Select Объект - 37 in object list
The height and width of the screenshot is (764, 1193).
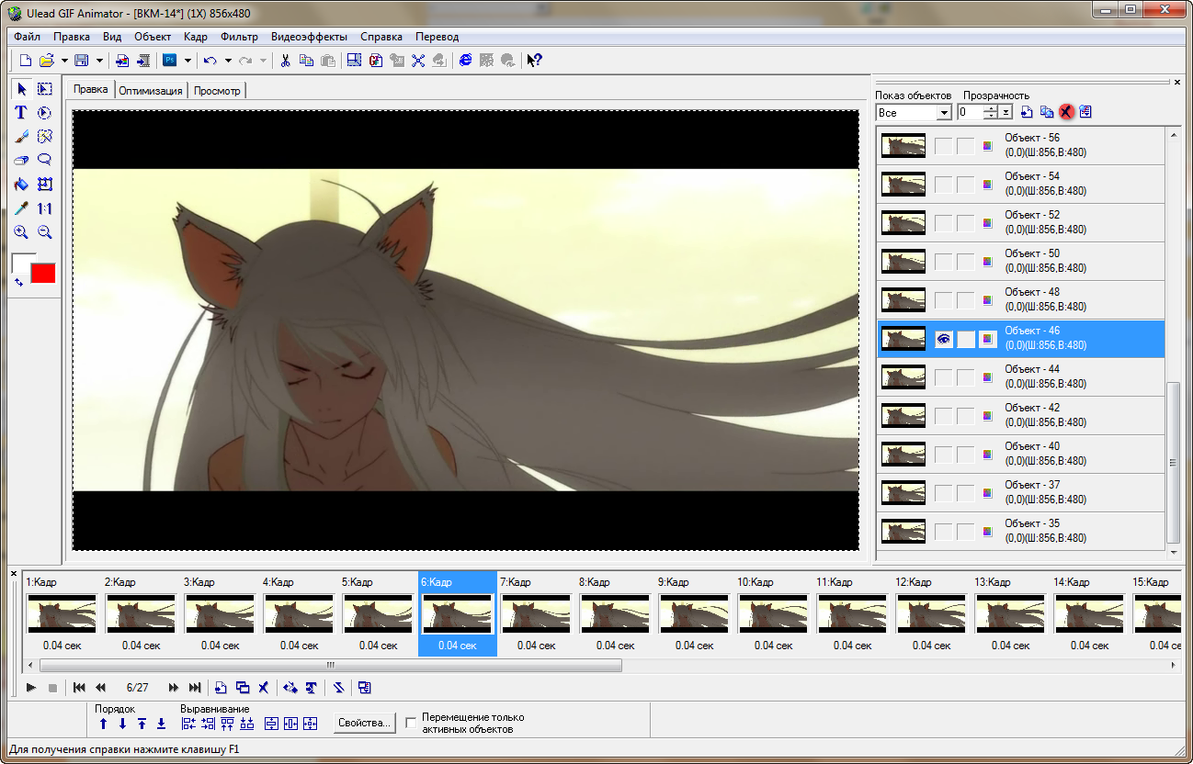tap(1020, 493)
